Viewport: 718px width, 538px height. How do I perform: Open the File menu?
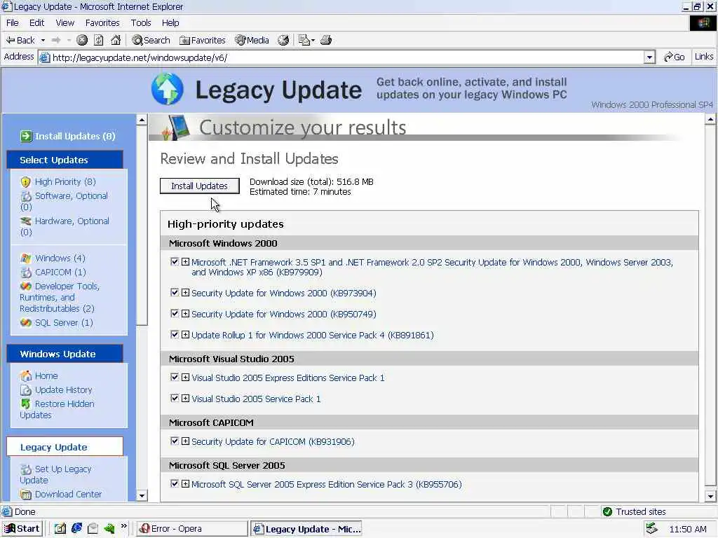[13, 23]
